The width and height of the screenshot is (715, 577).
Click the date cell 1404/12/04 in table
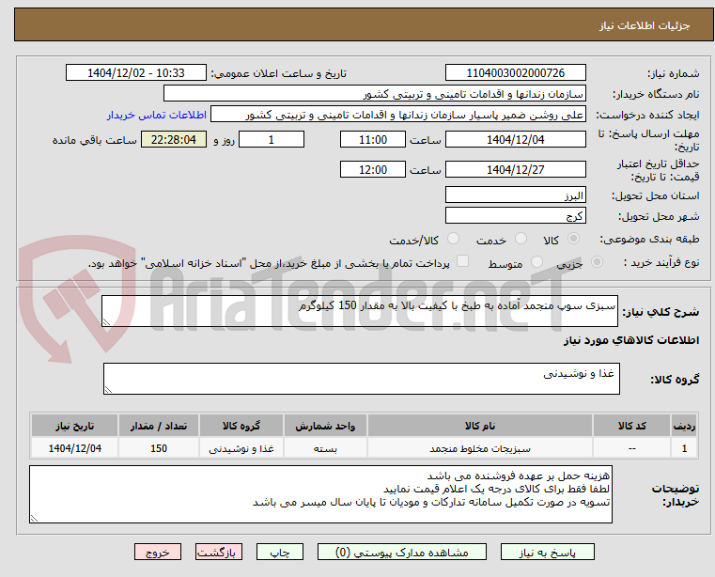pyautogui.click(x=75, y=449)
